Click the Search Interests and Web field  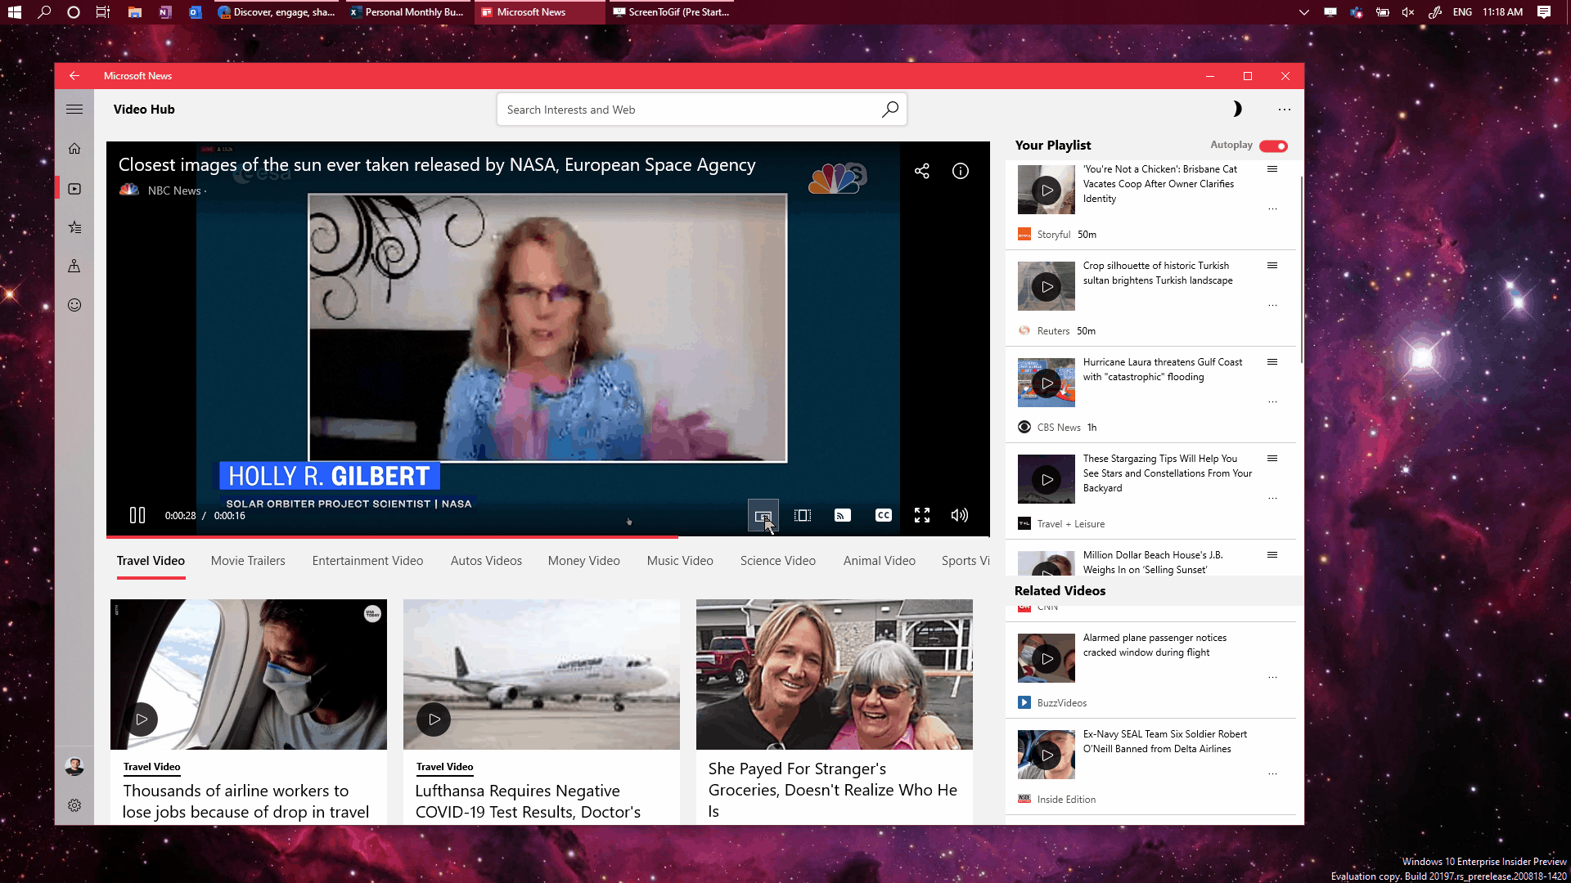(x=701, y=110)
